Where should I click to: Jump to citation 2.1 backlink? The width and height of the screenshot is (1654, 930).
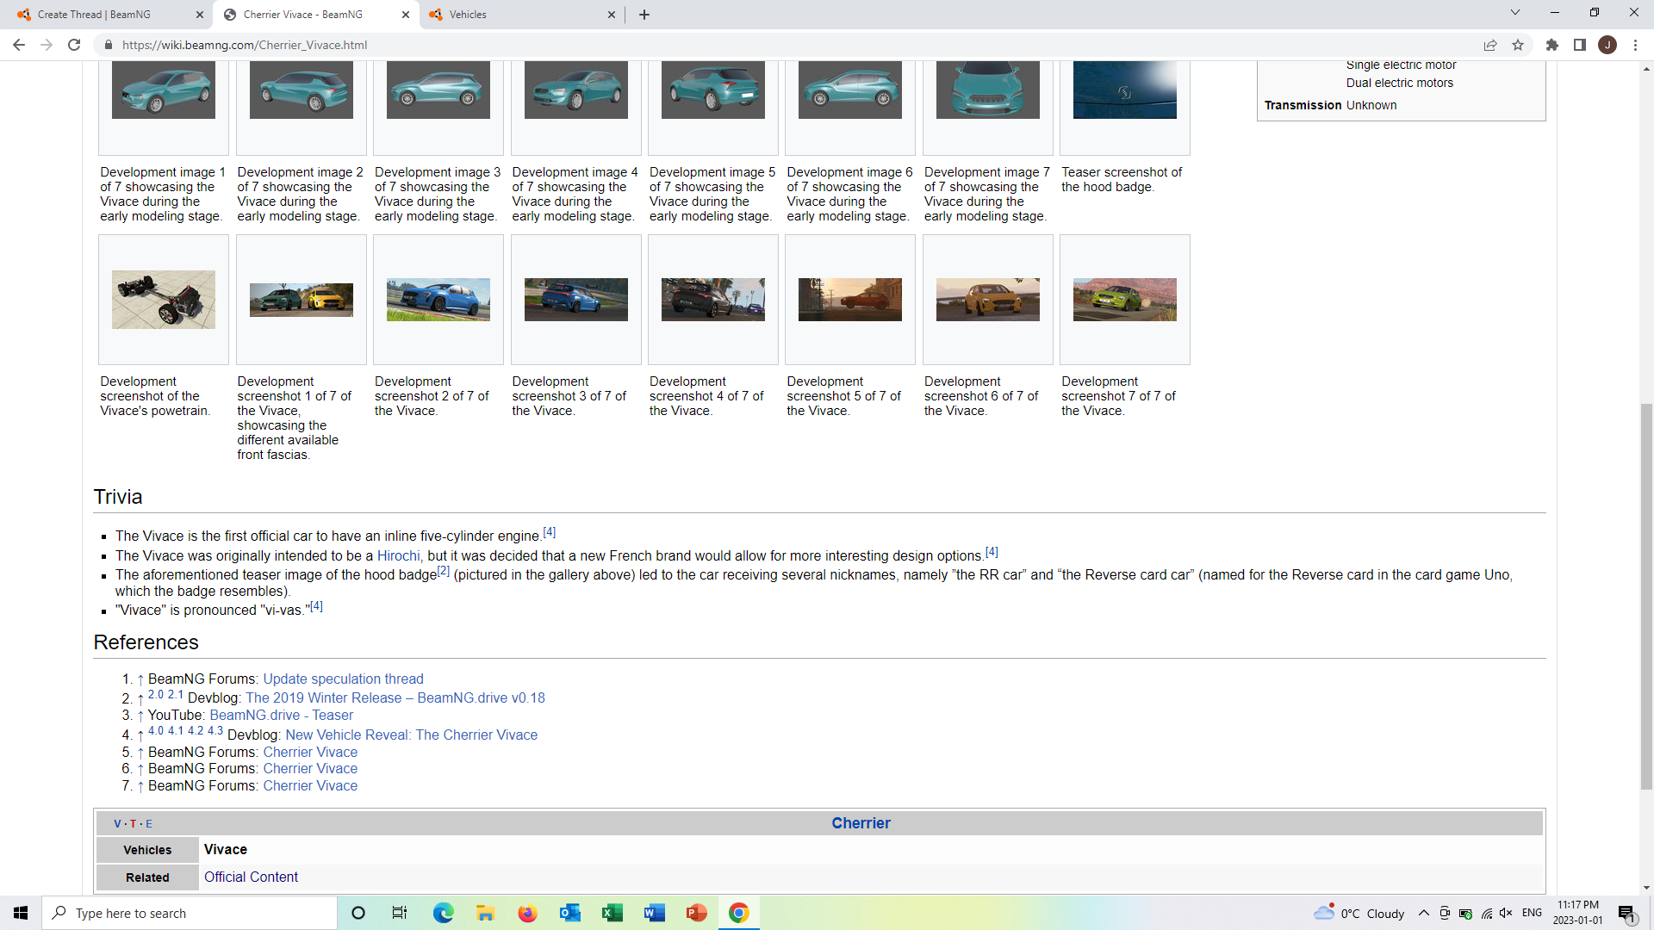pyautogui.click(x=176, y=695)
